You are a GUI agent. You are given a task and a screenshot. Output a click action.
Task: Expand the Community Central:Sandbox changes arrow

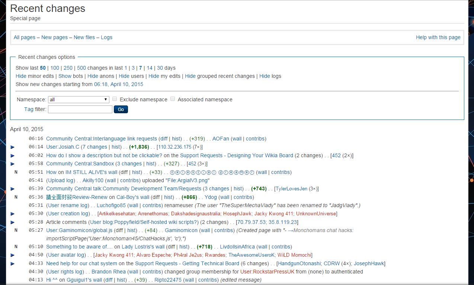click(12, 164)
